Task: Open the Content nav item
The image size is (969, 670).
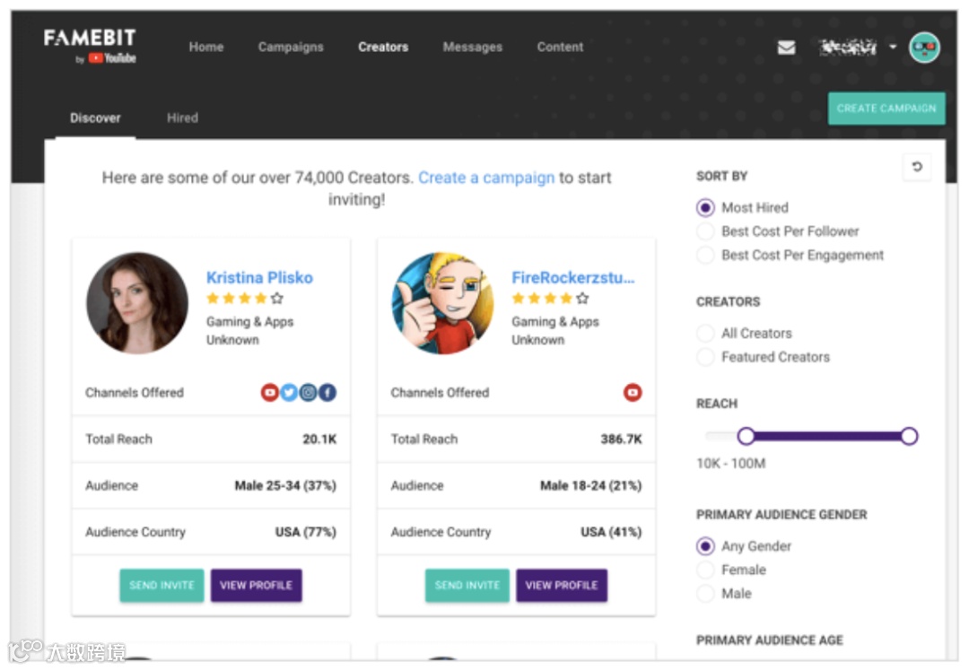Action: pos(560,47)
